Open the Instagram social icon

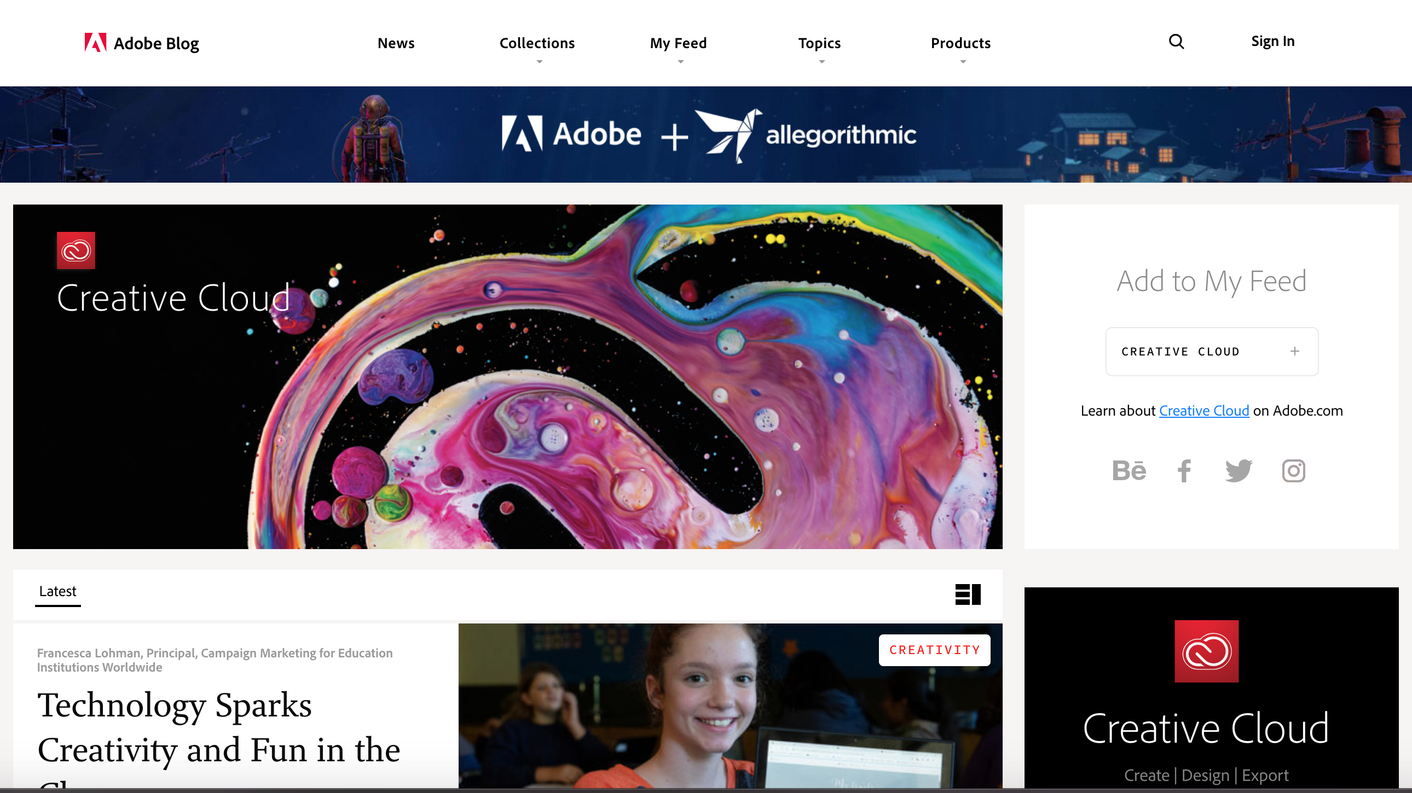pyautogui.click(x=1294, y=471)
